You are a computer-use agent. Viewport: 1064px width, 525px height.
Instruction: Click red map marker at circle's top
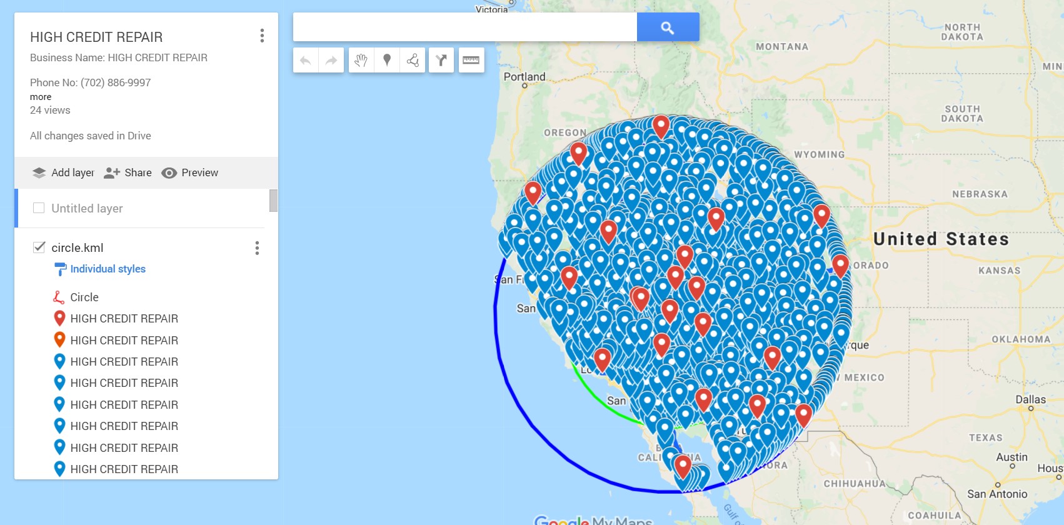(x=661, y=127)
